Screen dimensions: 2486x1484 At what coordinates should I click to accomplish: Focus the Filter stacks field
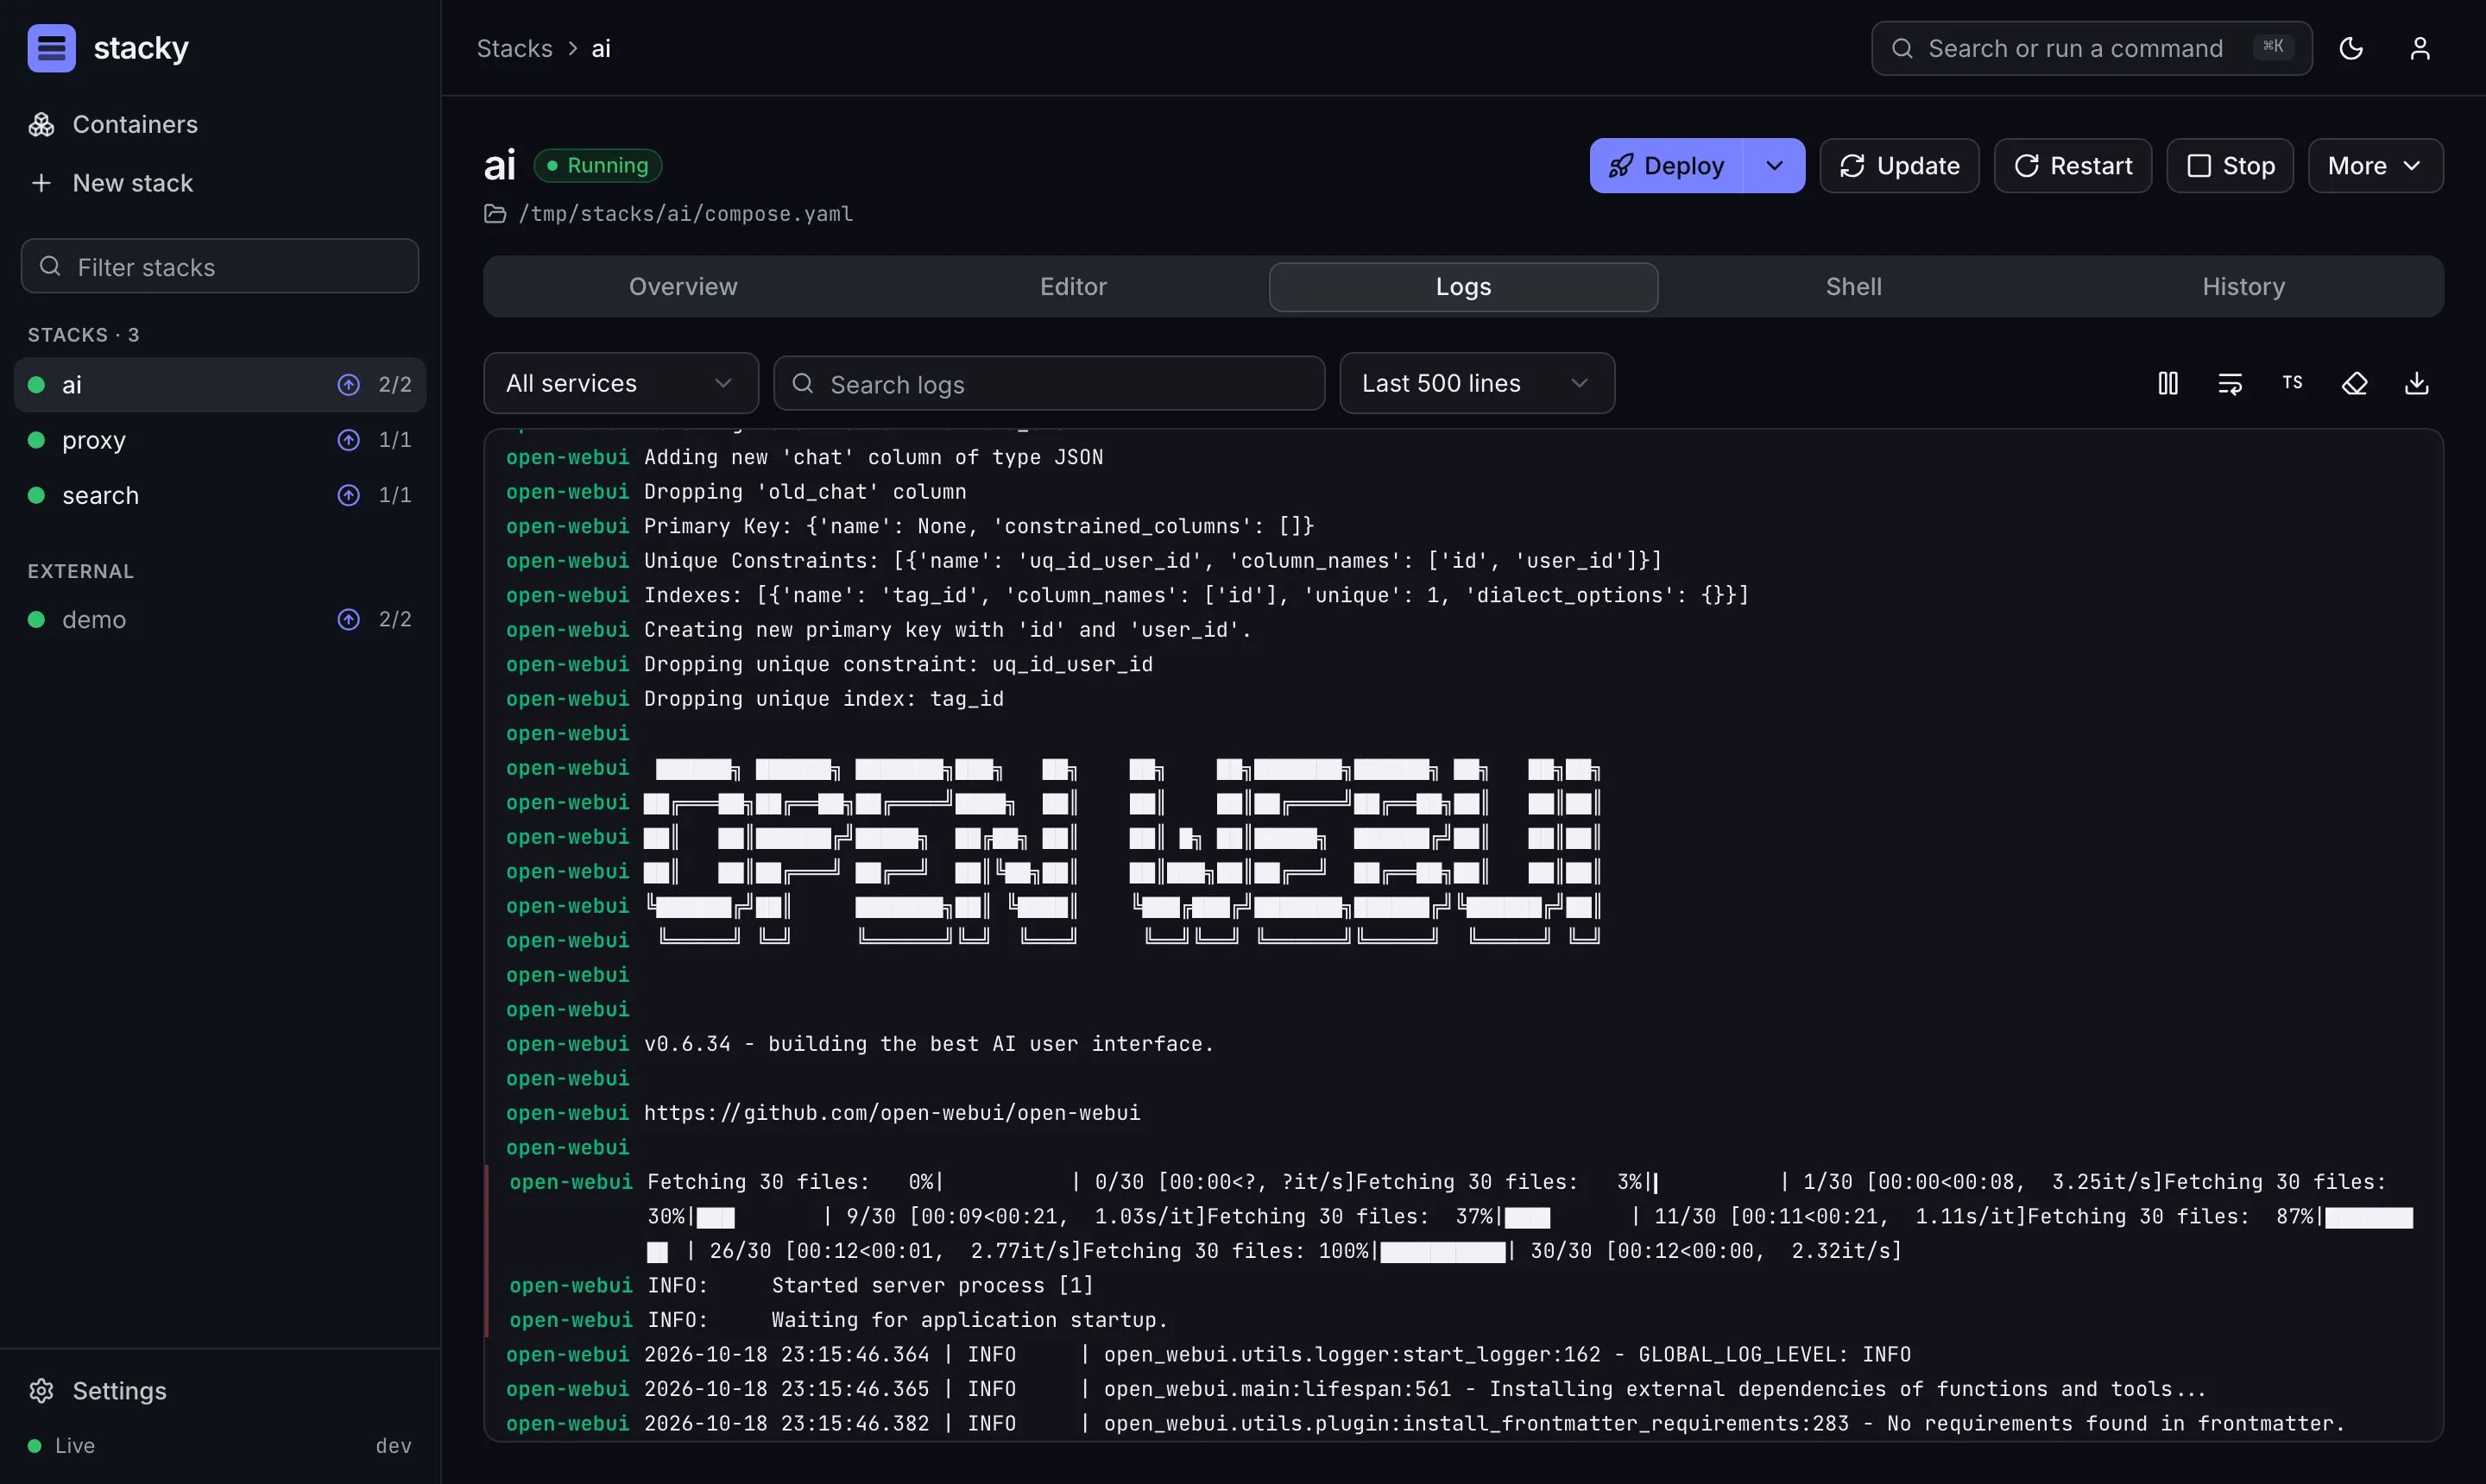220,266
